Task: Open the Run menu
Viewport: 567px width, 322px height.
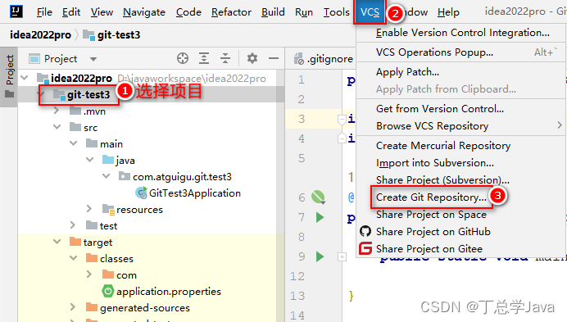Action: point(304,12)
